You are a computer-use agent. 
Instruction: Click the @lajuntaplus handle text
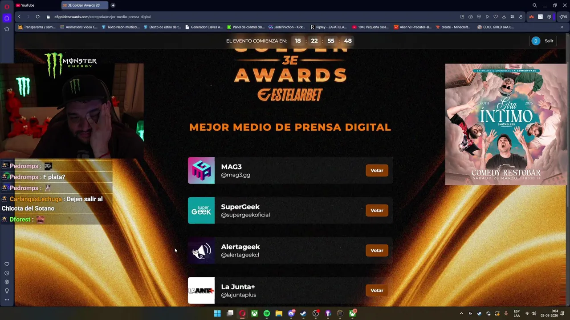(x=239, y=295)
